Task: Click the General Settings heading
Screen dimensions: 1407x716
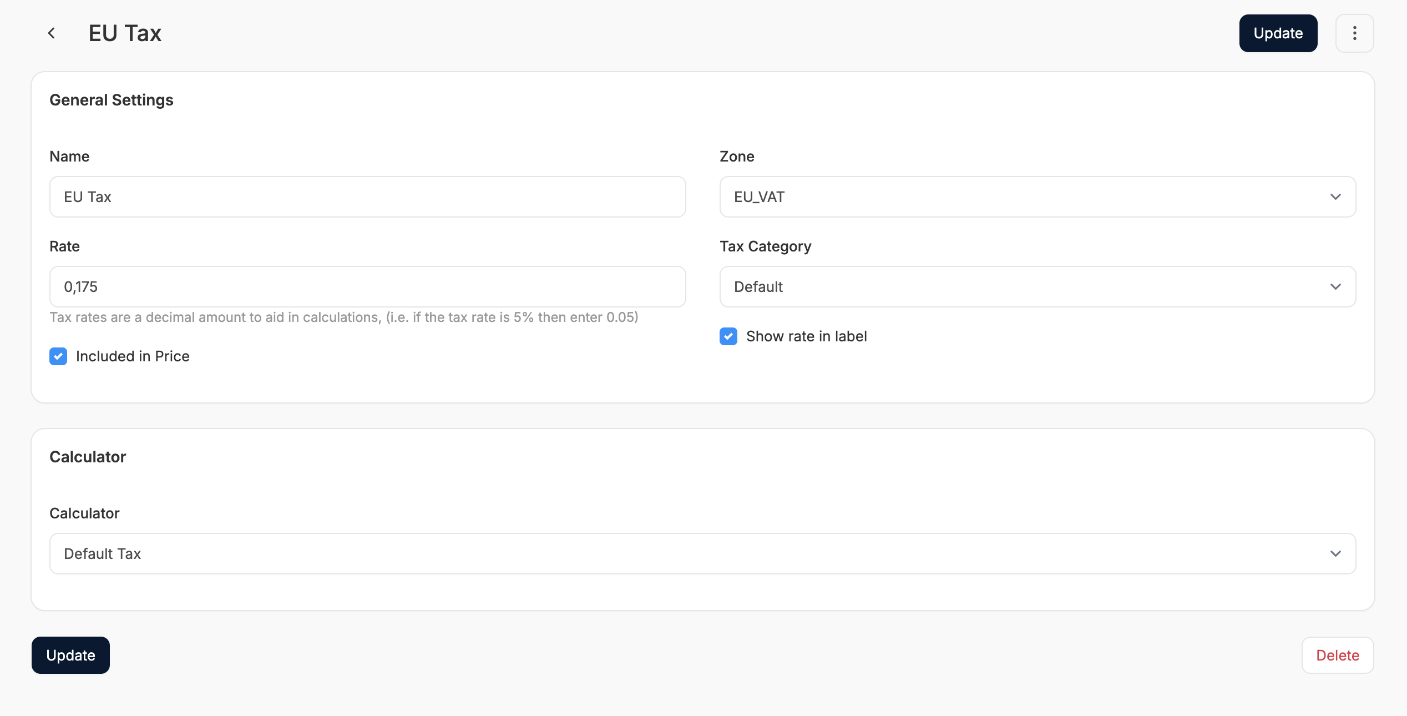Action: [x=112, y=100]
